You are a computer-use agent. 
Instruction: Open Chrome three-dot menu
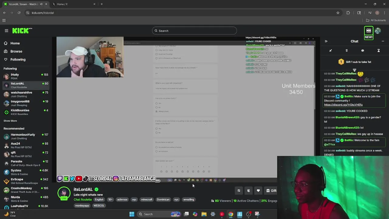384,13
